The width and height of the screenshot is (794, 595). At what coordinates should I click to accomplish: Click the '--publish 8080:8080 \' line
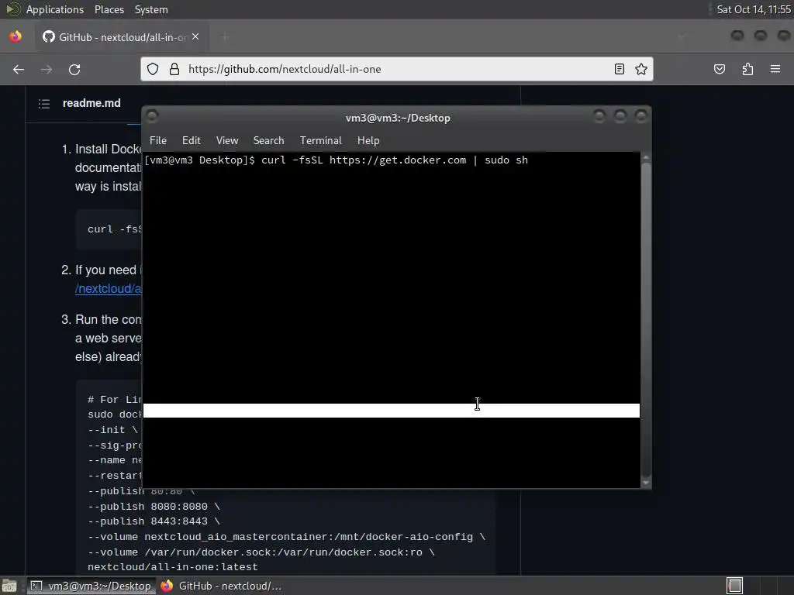coord(154,507)
